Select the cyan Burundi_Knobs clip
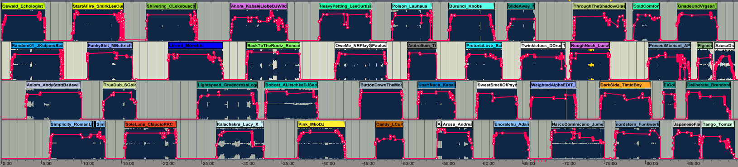 pyautogui.click(x=471, y=6)
